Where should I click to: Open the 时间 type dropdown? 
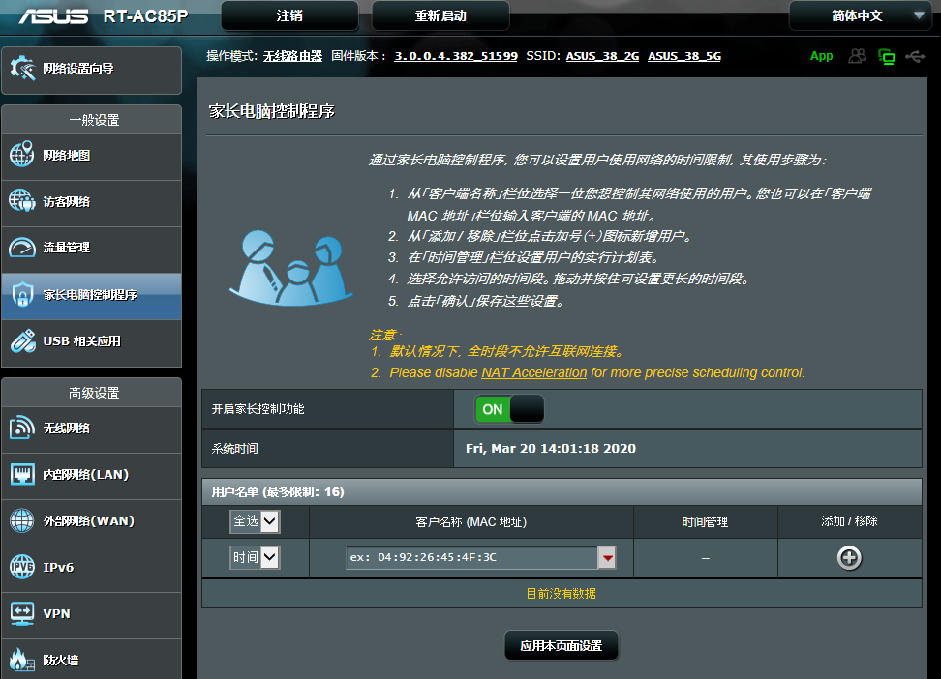point(255,557)
